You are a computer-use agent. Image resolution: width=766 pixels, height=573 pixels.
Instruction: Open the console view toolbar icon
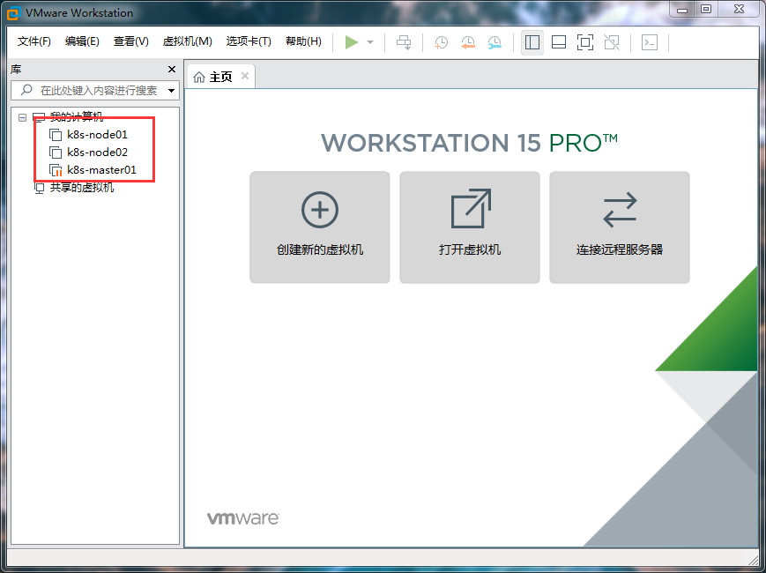coord(650,42)
